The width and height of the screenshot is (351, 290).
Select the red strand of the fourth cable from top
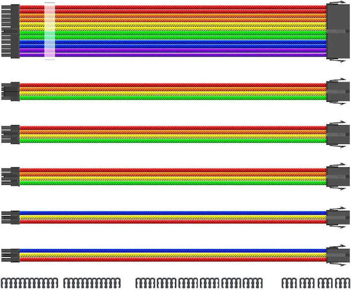173,170
